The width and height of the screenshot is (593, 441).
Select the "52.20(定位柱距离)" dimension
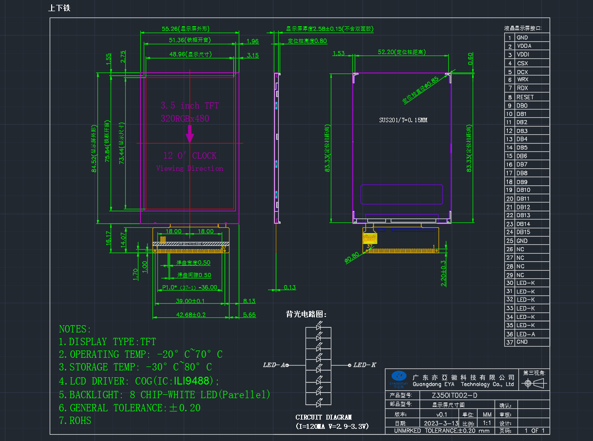[x=402, y=52]
